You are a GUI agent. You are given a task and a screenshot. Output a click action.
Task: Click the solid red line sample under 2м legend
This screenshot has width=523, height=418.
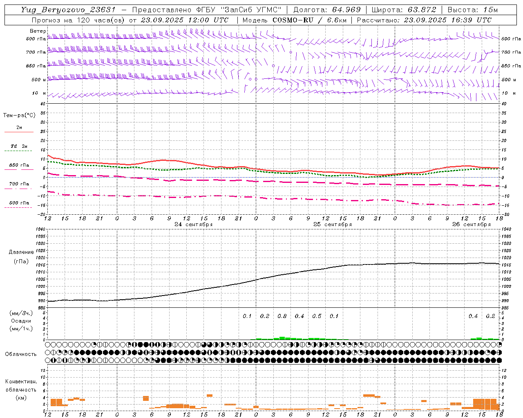pyautogui.click(x=19, y=132)
